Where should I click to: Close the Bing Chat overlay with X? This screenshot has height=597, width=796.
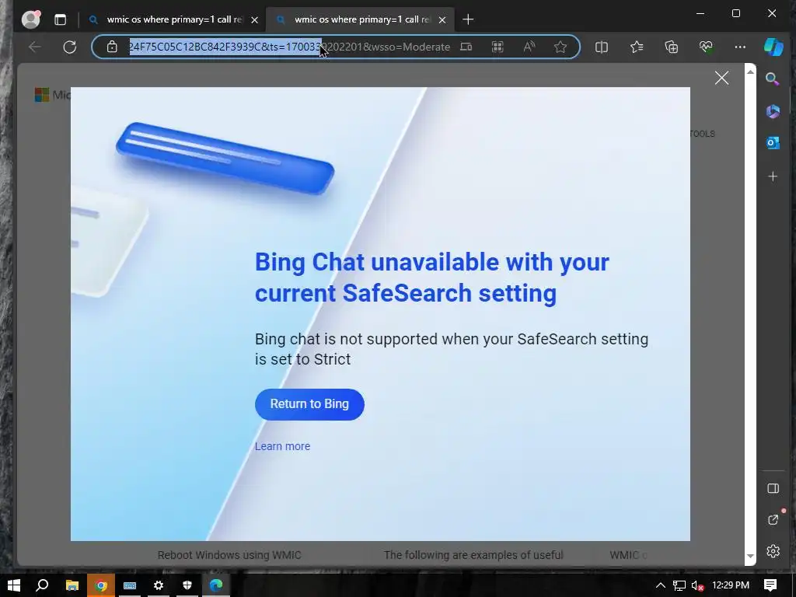[x=721, y=78]
